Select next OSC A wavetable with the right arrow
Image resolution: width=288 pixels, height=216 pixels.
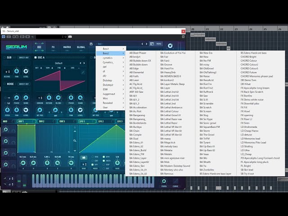tap(84, 63)
